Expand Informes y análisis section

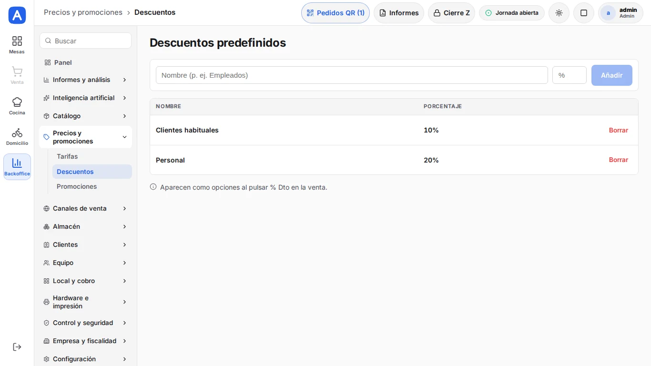tap(85, 80)
